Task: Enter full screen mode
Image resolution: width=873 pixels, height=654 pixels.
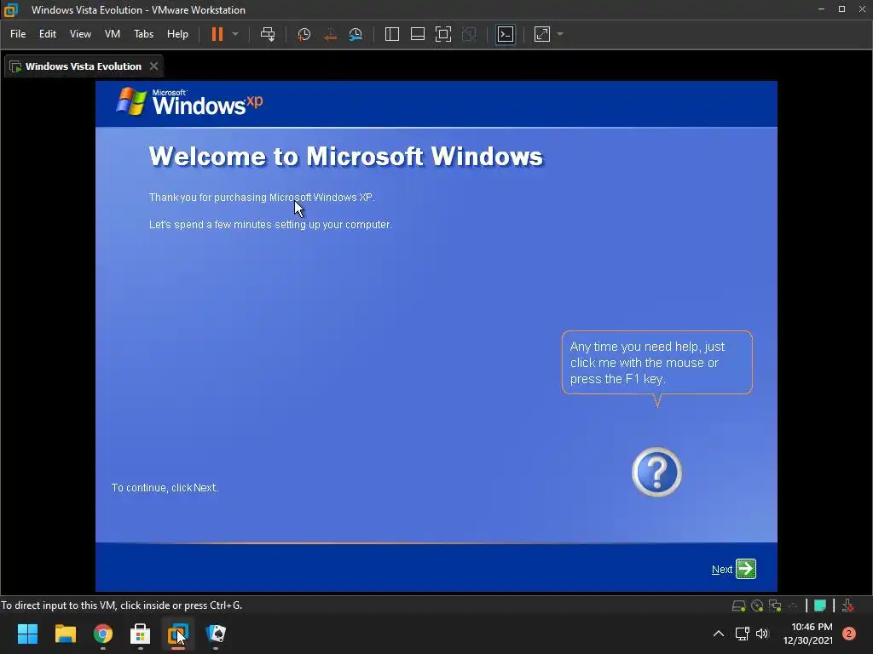Action: pos(443,34)
